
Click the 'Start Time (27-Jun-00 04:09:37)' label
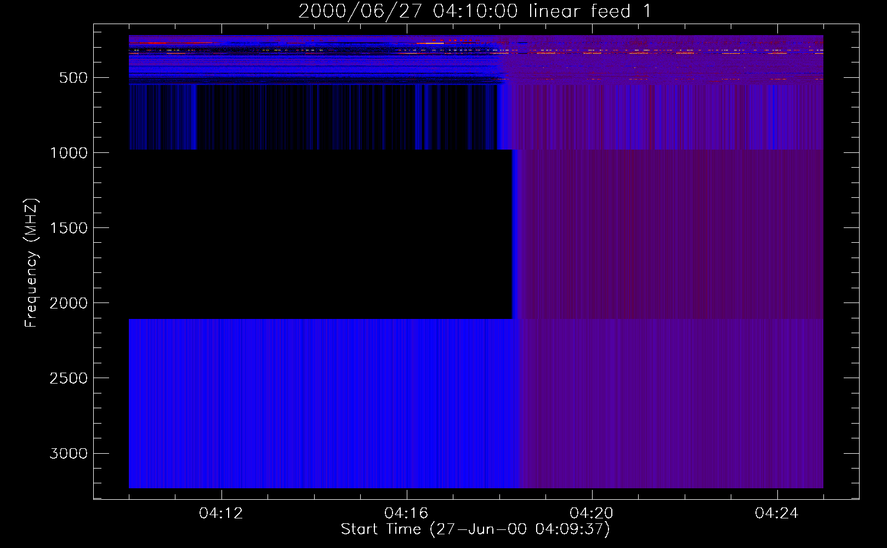(x=475, y=529)
